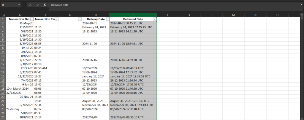Click cell containing 10th March 2024
304x120 pixels.
point(20,89)
